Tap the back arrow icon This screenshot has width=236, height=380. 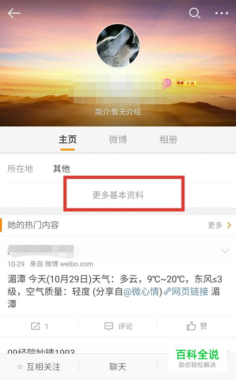14,13
